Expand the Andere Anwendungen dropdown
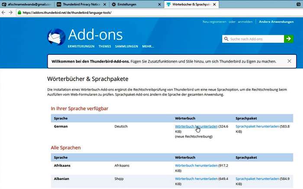Viewport: 303px width, 189px height. 277,22
